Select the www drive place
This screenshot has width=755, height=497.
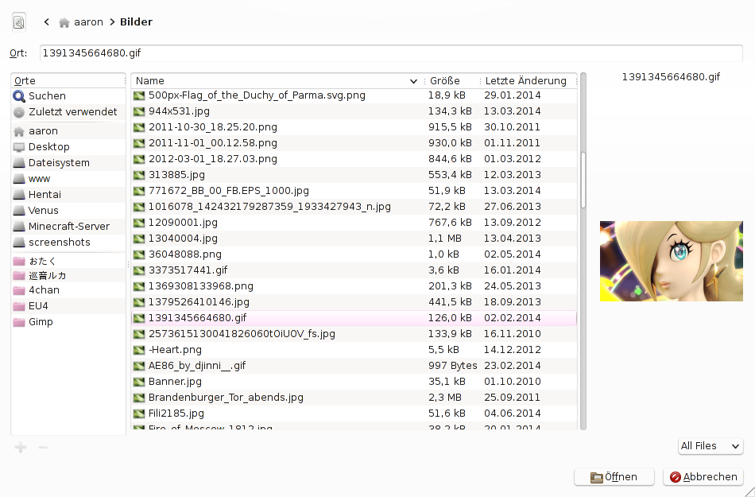[x=68, y=179]
